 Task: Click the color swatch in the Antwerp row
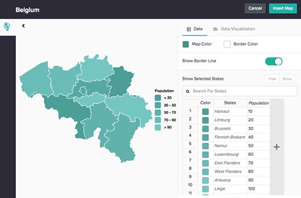[205, 180]
